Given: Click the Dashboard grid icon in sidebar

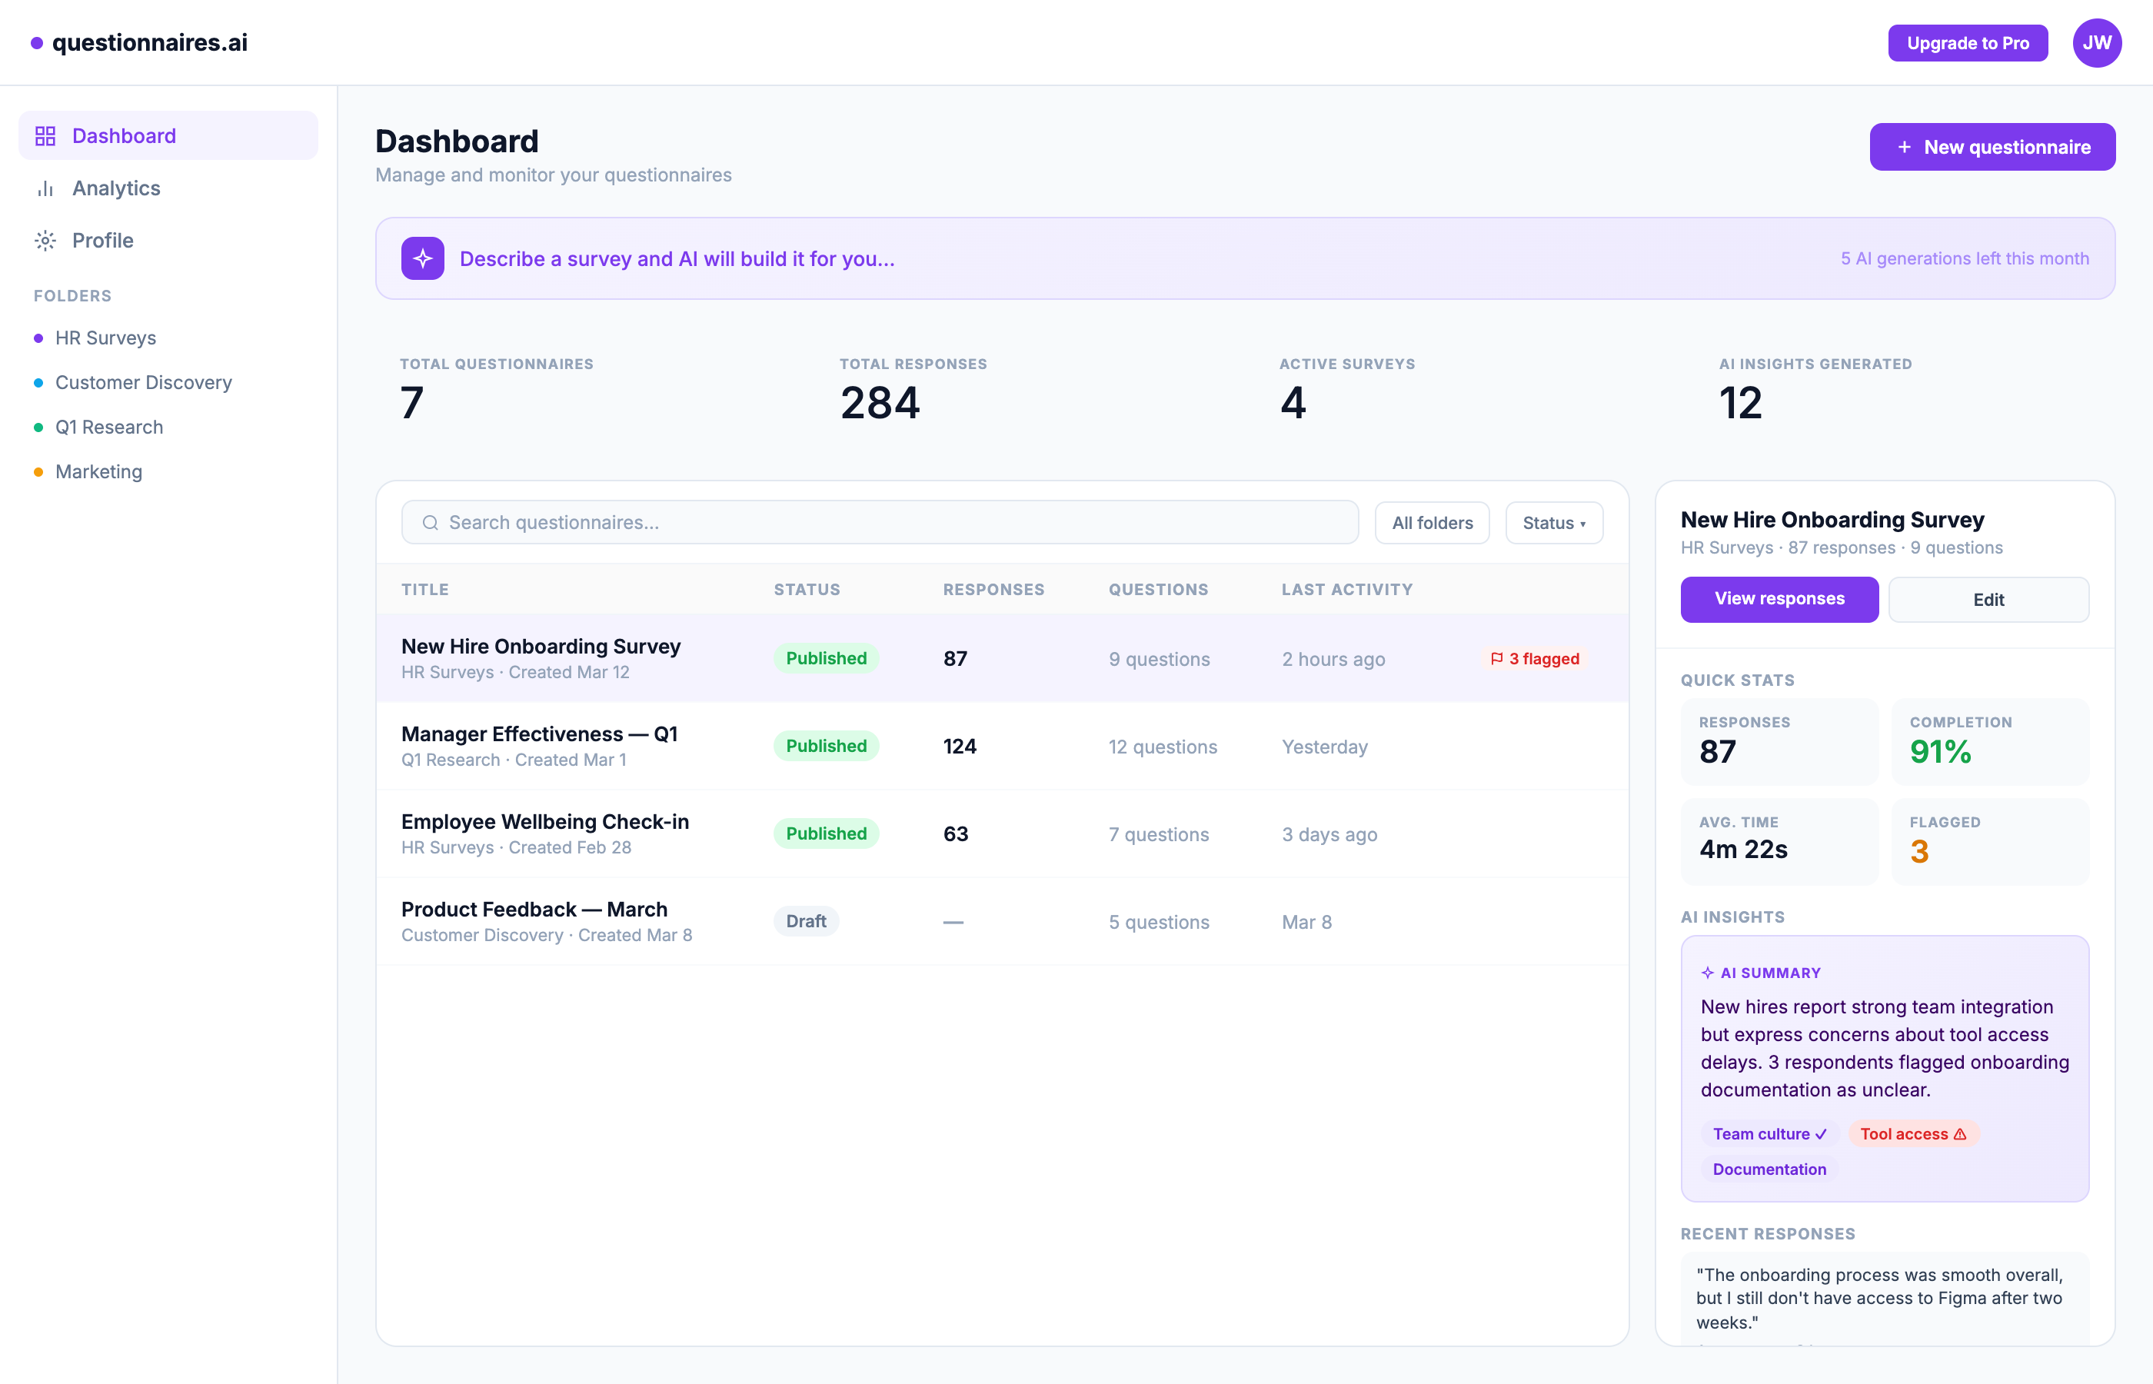Looking at the screenshot, I should pos(45,135).
